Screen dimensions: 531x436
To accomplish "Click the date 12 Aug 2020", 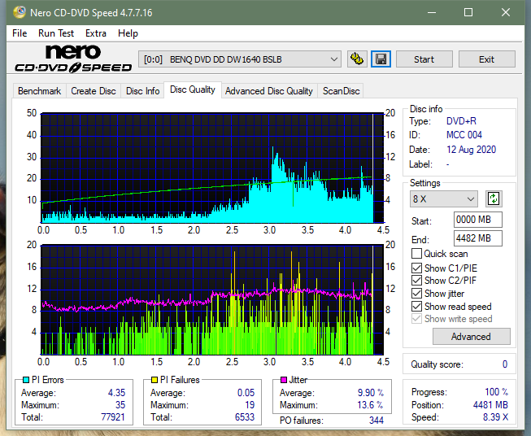I will click(x=471, y=150).
